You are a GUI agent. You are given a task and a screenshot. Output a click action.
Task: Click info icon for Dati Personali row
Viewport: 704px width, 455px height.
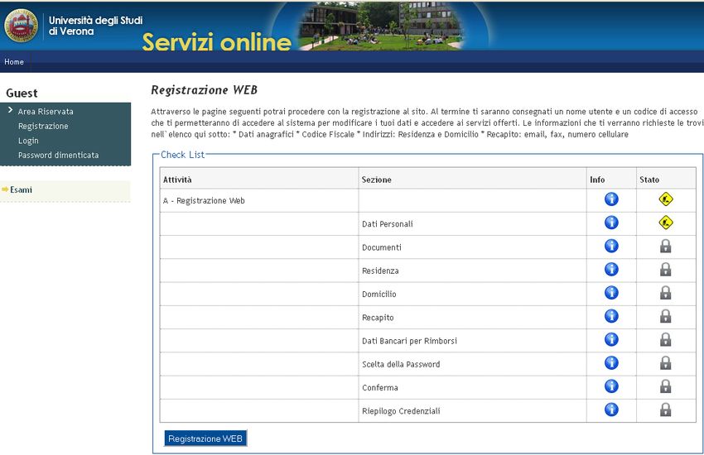tap(611, 223)
